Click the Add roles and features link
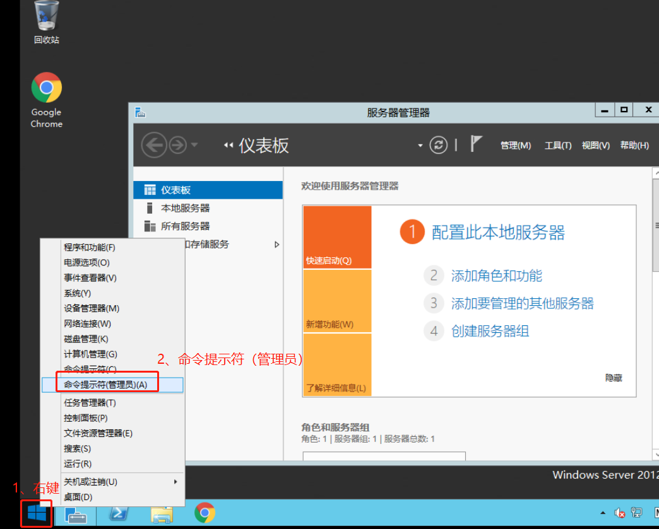 coord(496,276)
